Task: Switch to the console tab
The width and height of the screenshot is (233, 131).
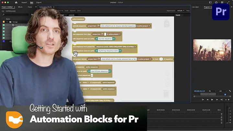Action: click(x=72, y=15)
